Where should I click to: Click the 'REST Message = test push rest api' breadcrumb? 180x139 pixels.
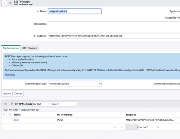[x=21, y=110]
